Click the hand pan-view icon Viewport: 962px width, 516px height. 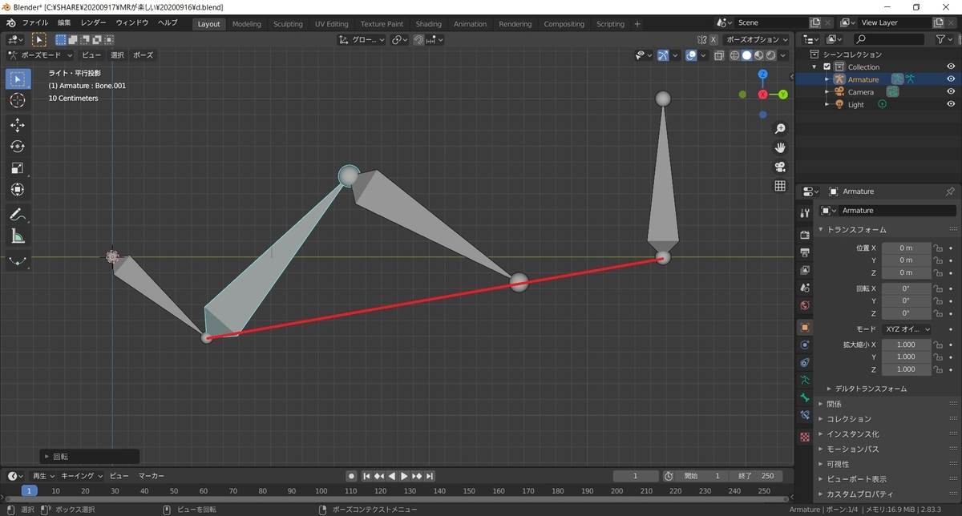[x=780, y=148]
